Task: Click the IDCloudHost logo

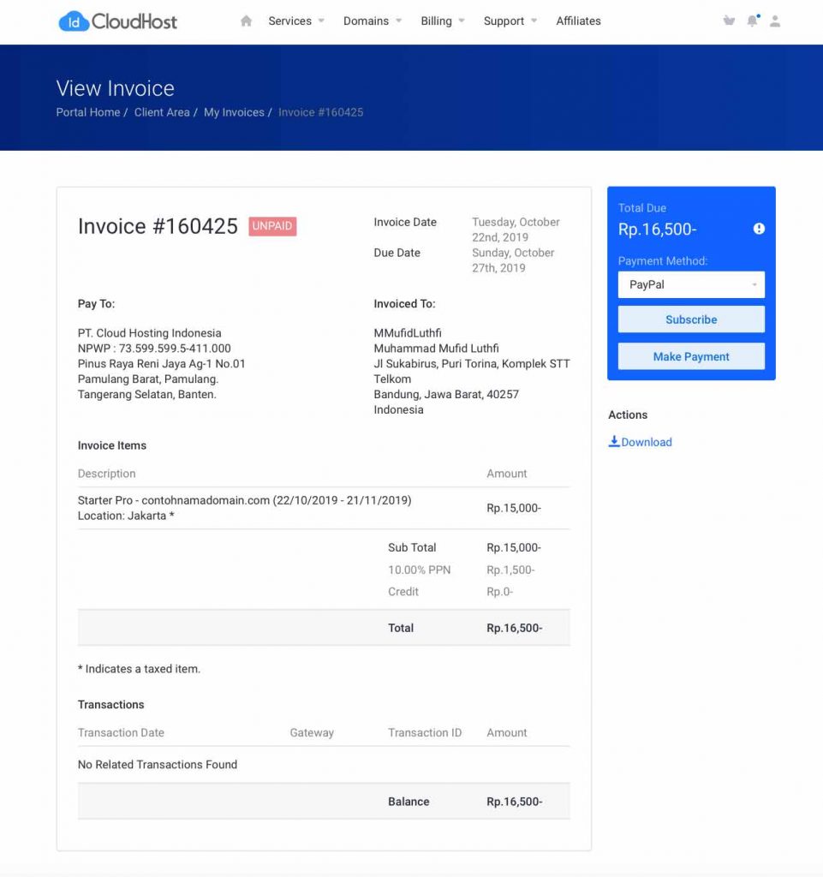Action: [x=116, y=21]
